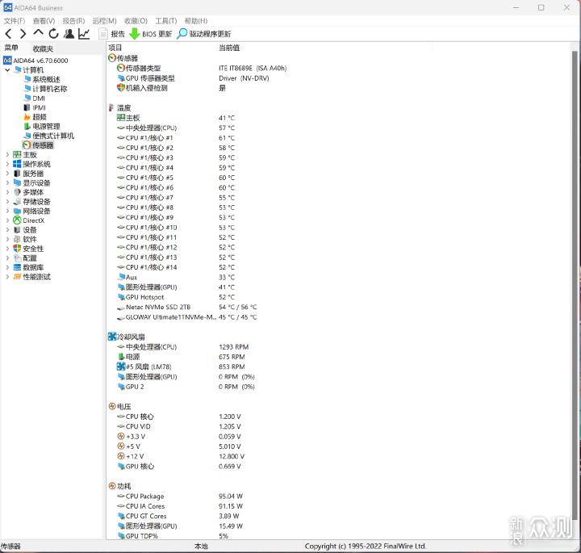
Task: Select 便携式计算机 in the tree
Action: (49, 136)
